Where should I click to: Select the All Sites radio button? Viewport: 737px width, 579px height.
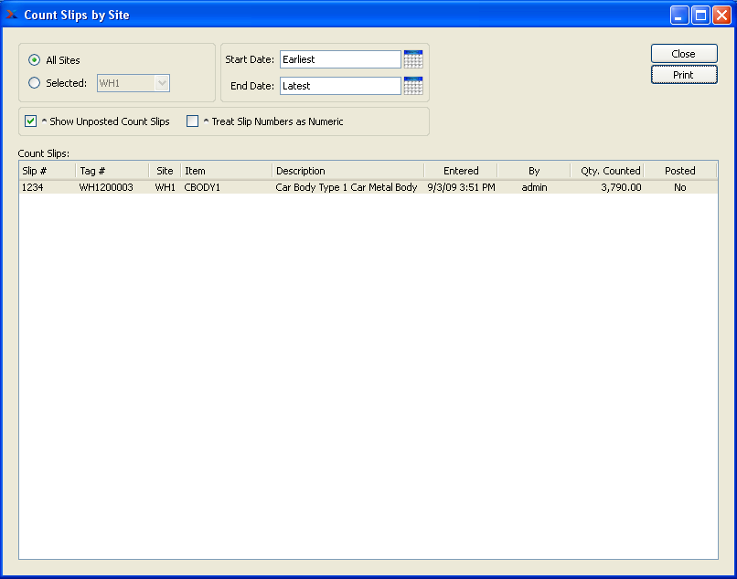pyautogui.click(x=34, y=60)
